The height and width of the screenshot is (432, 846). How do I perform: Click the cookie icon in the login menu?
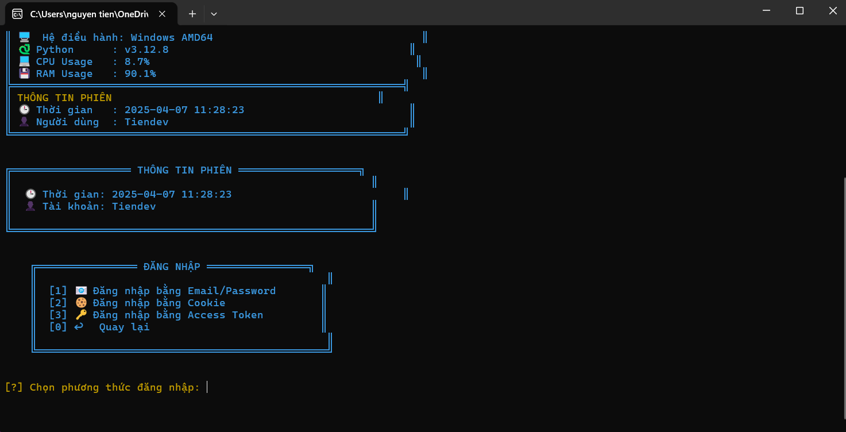click(81, 303)
